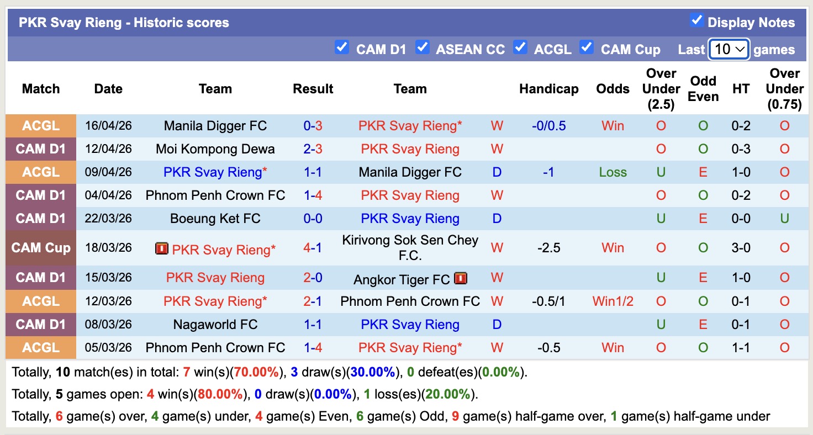Toggle the CAM D1 competition filter

point(342,47)
